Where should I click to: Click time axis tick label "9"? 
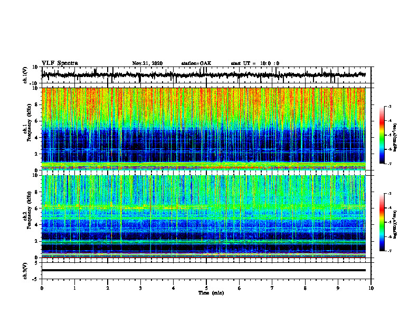338,288
